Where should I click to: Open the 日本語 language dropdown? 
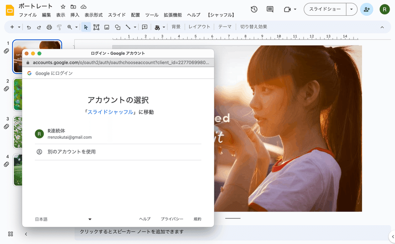[x=63, y=219]
